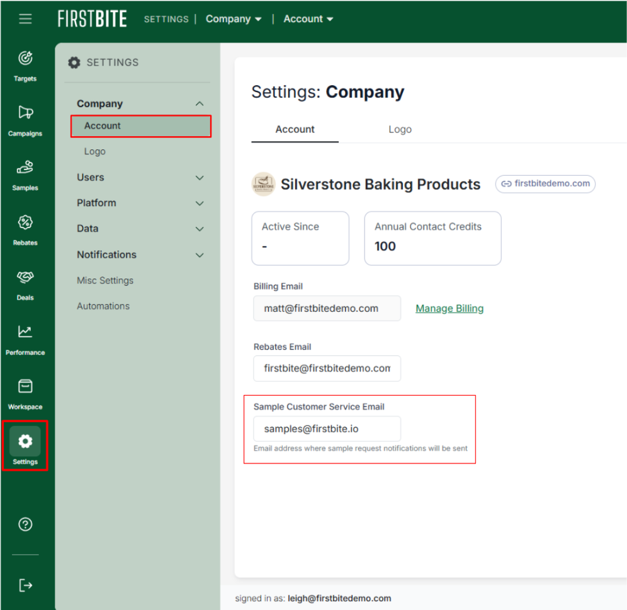Screen dimensions: 627x610
Task: Open Campaigns from the sidebar
Action: click(25, 121)
